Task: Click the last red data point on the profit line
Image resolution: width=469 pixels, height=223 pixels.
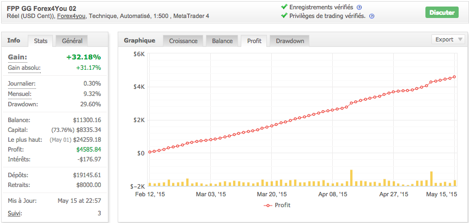Action: click(454, 77)
